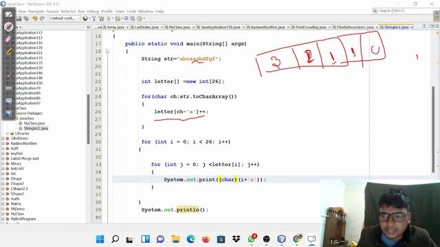The height and width of the screenshot is (247, 440).
Task: Open Microsoft Edge from taskbar
Action: [191, 239]
